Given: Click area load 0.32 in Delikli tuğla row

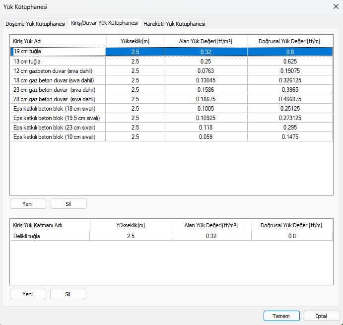Looking at the screenshot, I should (211, 236).
